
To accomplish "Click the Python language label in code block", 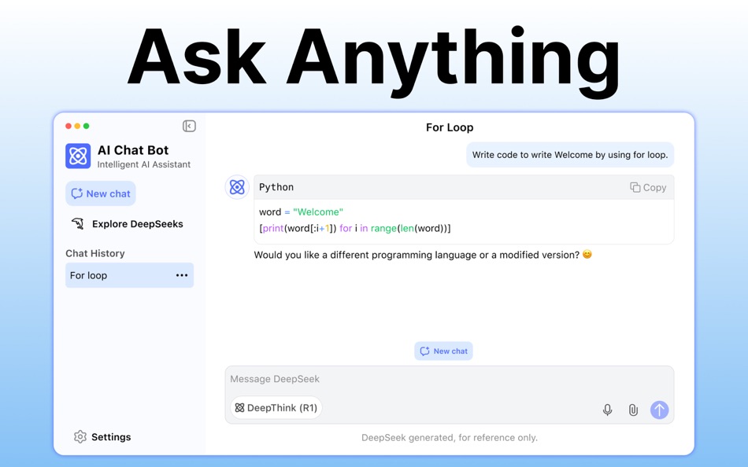I will point(276,187).
